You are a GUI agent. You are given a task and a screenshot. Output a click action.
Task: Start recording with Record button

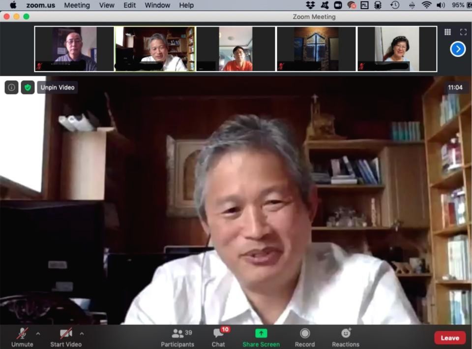point(305,338)
